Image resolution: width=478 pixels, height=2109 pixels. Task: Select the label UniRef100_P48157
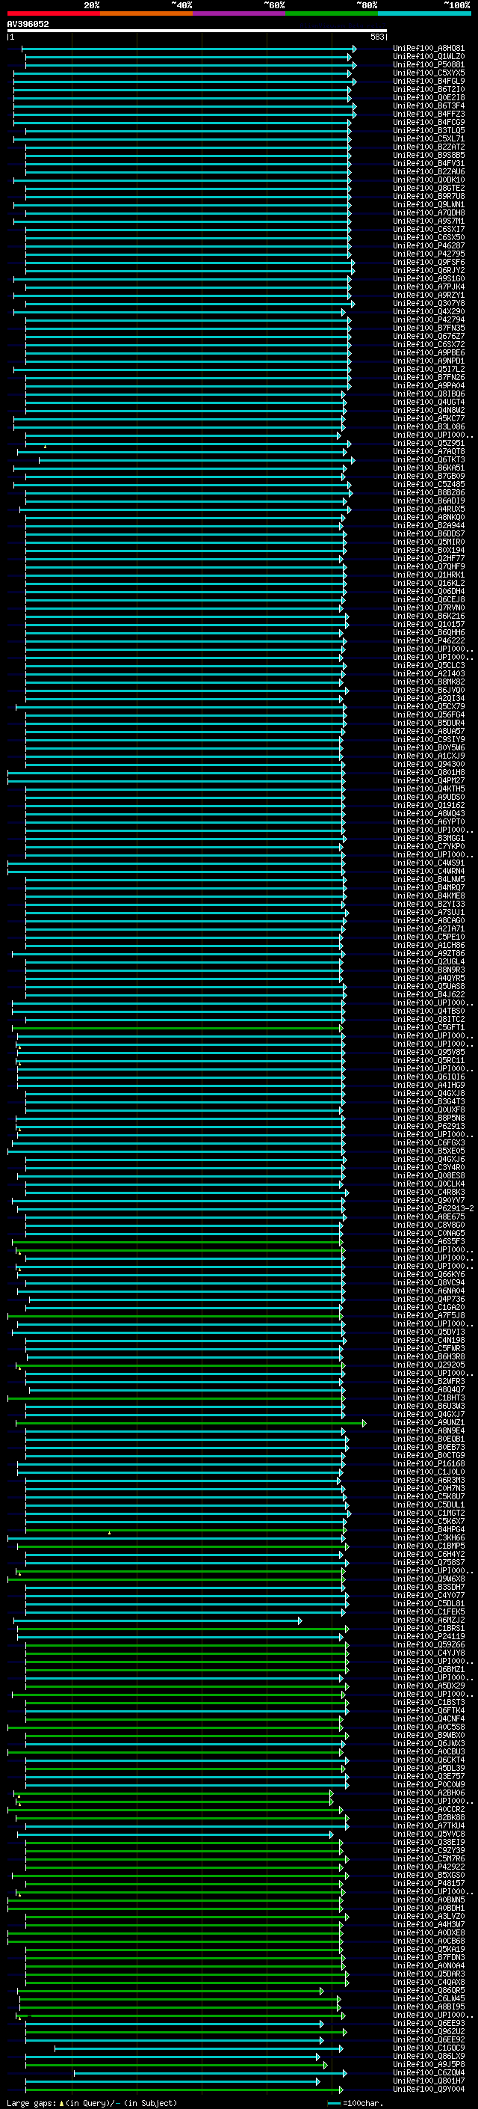pyautogui.click(x=429, y=1883)
